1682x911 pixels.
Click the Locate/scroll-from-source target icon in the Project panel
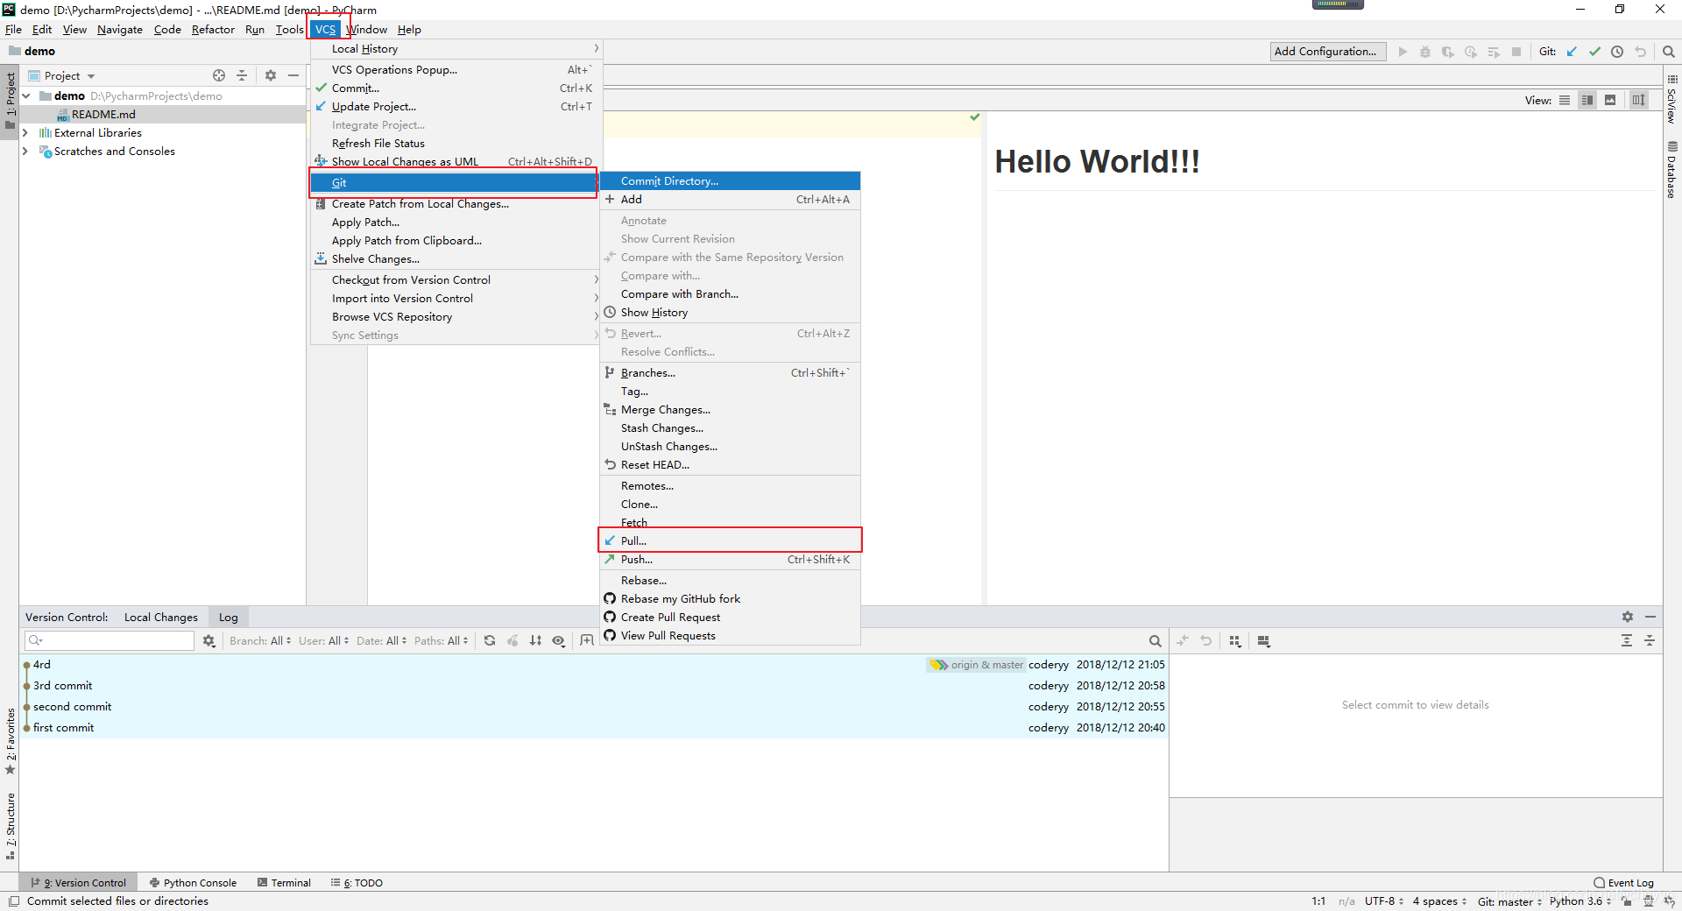click(x=219, y=75)
